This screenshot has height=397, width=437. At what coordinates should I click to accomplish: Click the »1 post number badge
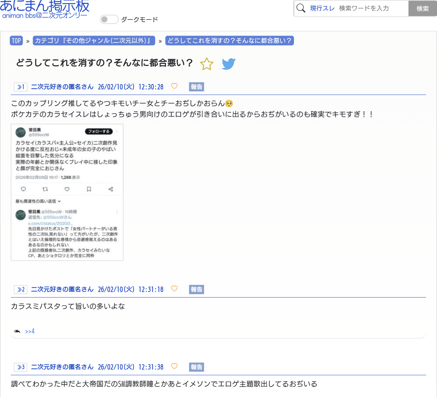point(20,87)
